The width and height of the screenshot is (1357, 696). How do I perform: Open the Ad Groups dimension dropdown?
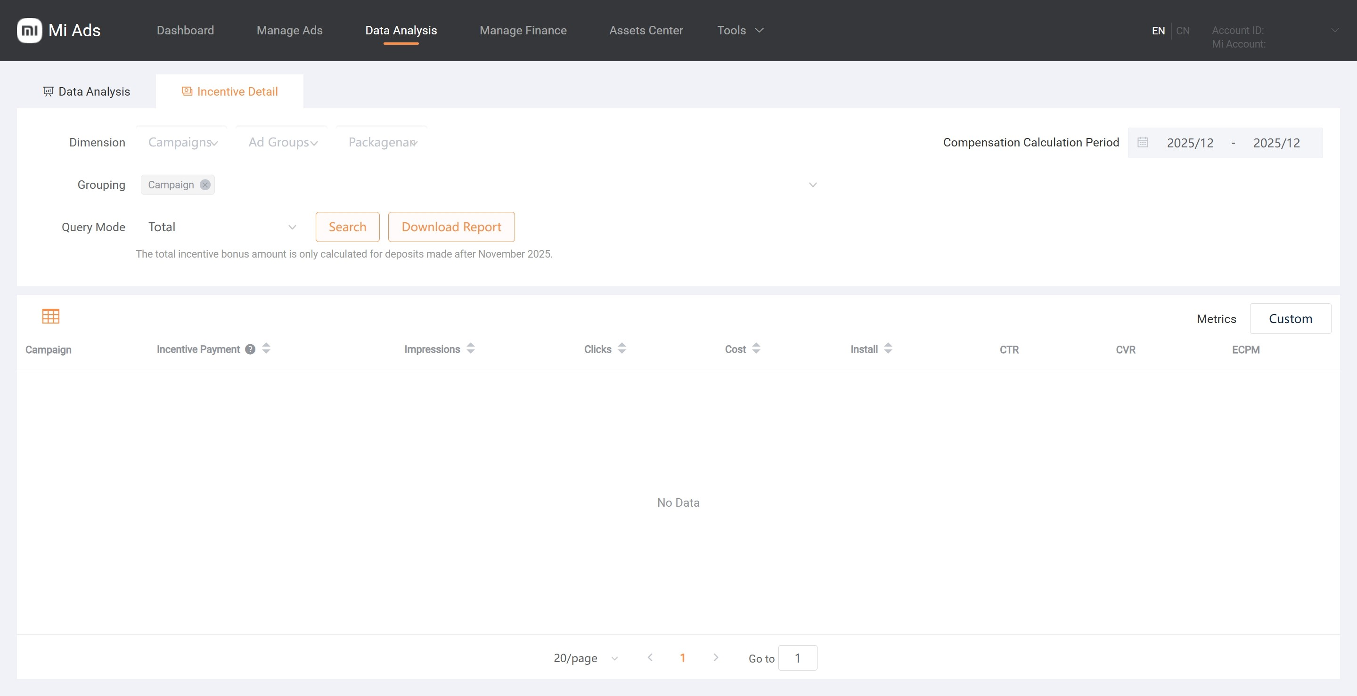click(282, 143)
